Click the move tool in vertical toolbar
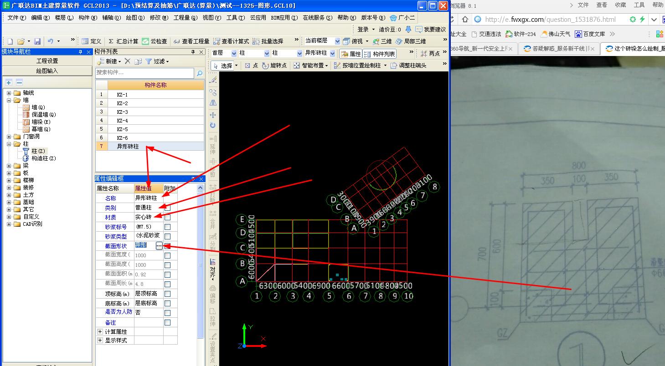Screen dimensions: 665x366 (x=213, y=115)
